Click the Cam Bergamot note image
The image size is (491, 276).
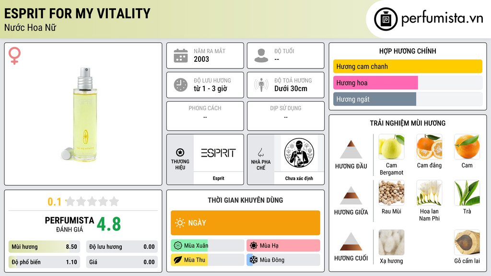click(x=391, y=147)
